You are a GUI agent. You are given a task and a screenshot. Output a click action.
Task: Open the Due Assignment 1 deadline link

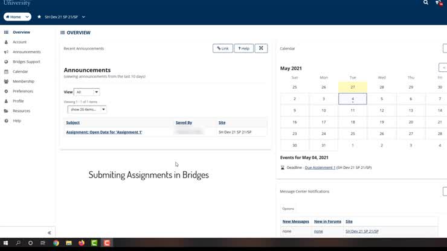click(320, 168)
